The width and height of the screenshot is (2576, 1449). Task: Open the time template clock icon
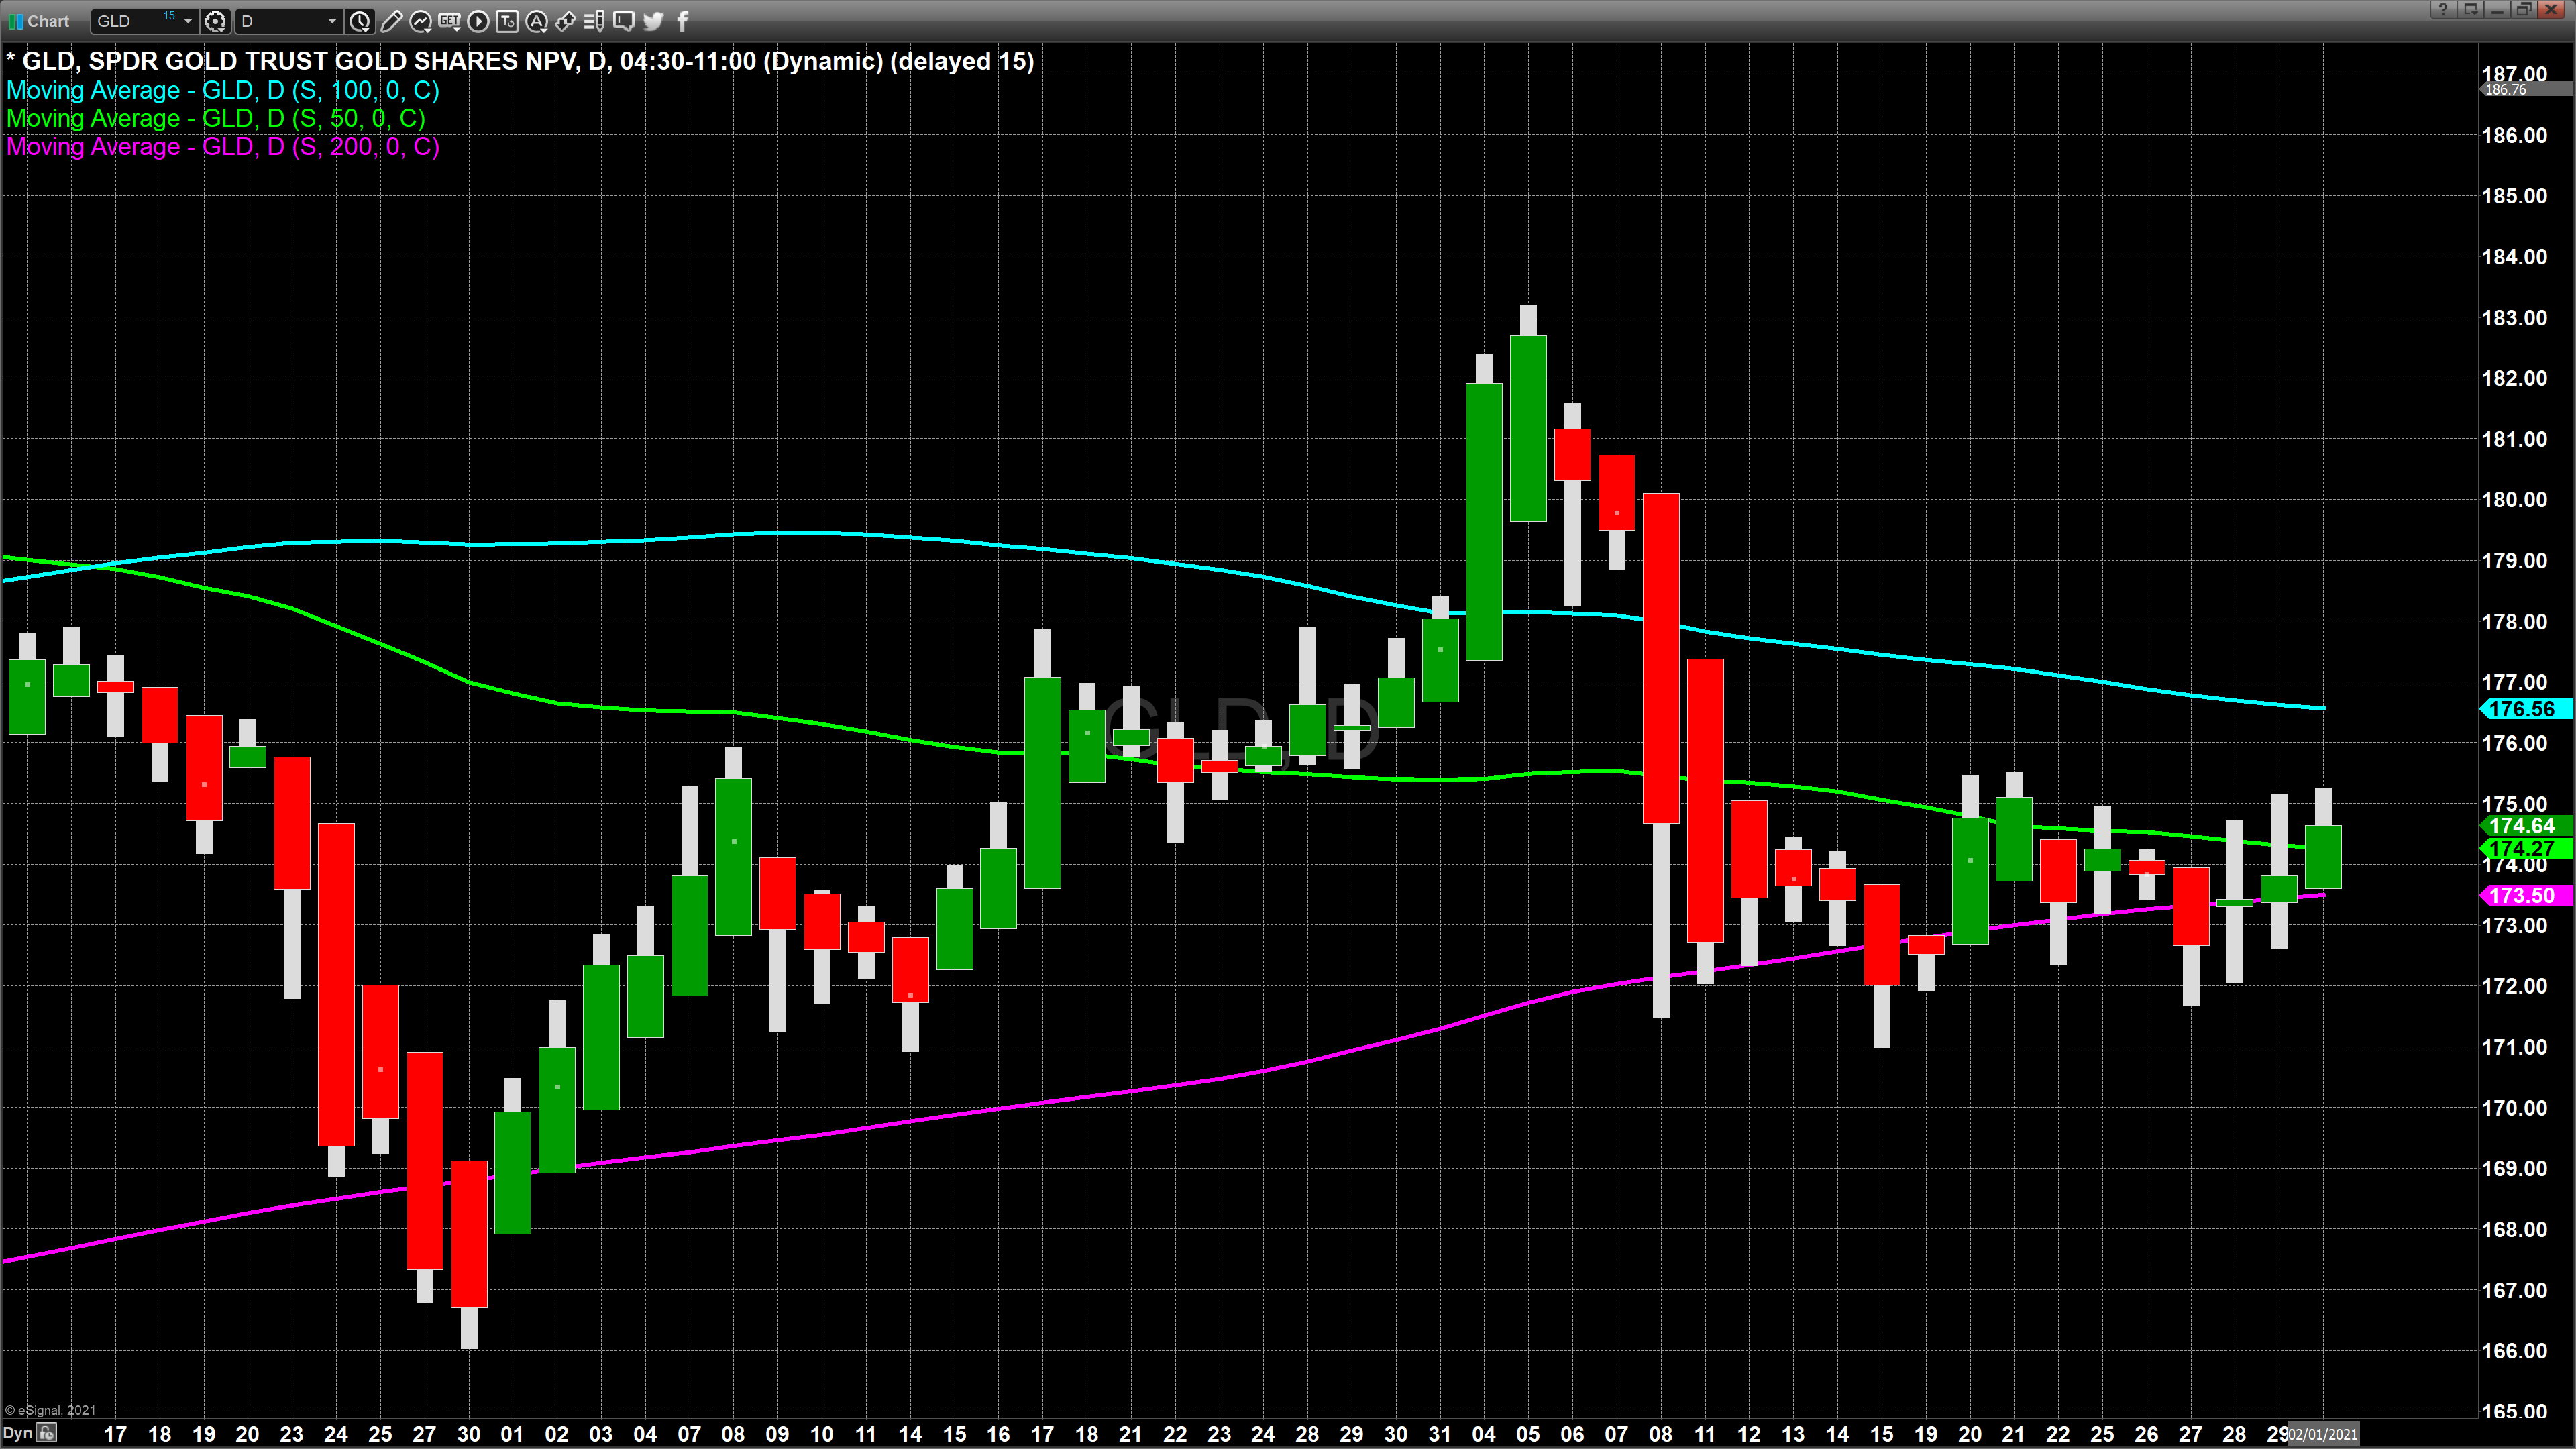click(x=360, y=21)
